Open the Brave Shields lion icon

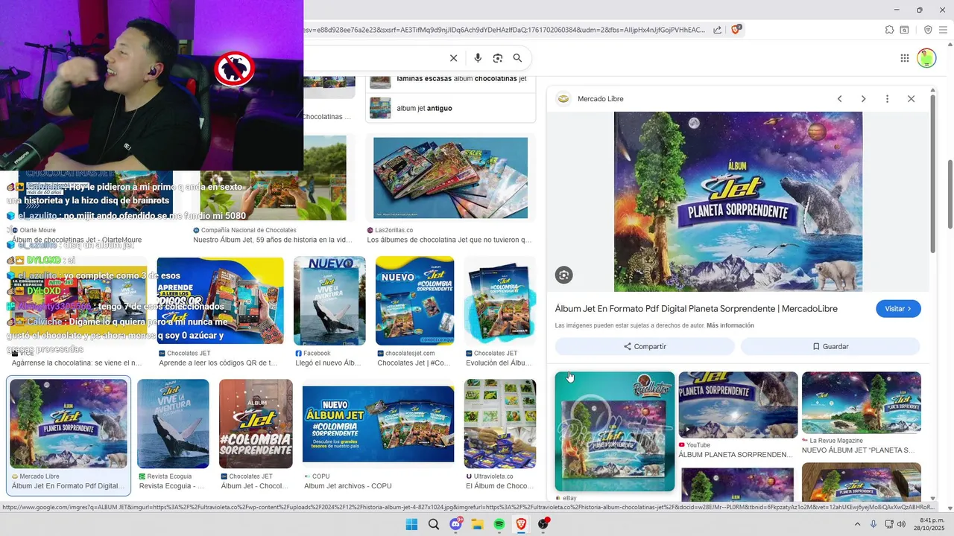coord(736,30)
